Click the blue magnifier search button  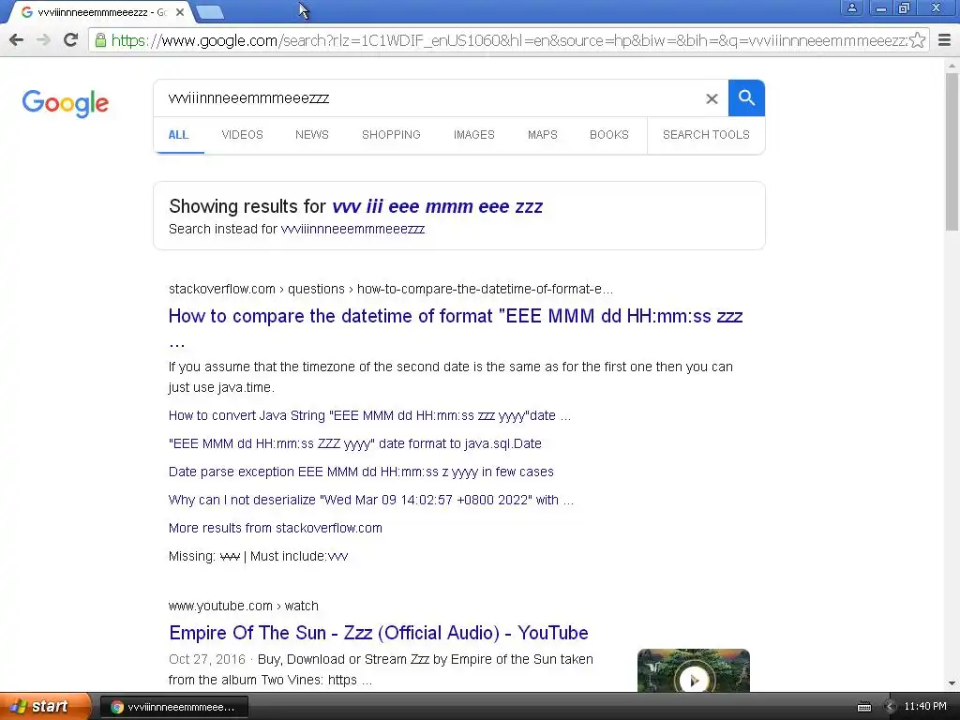tap(746, 97)
